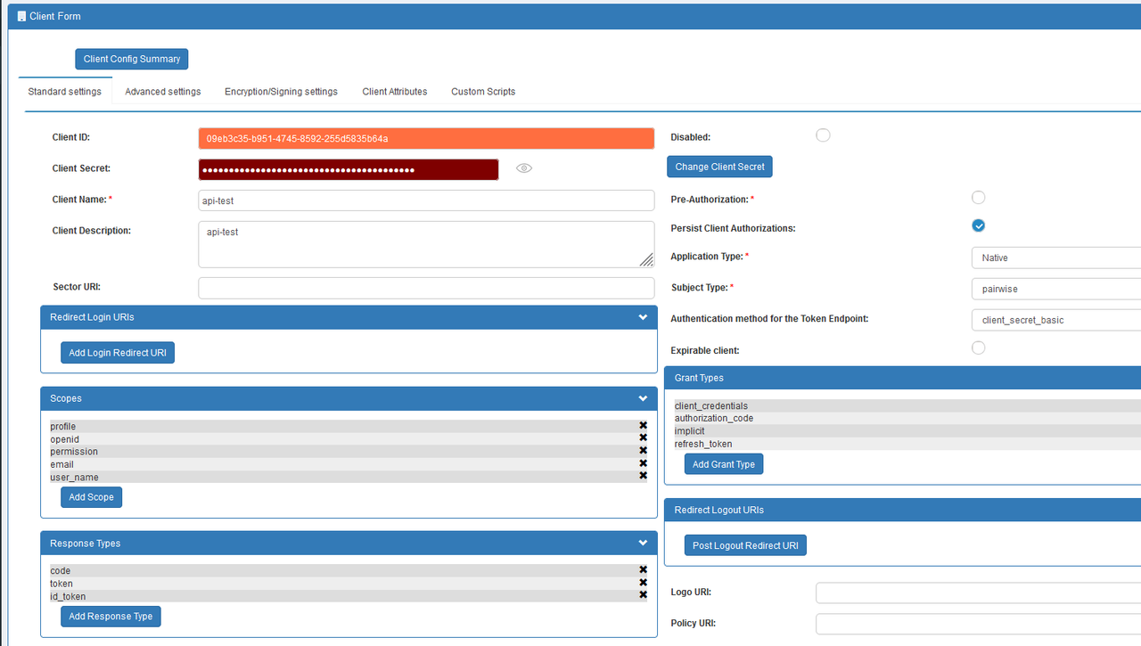Viewport: 1141px width, 646px height.
Task: Click the openid scope text
Action: tap(64, 438)
